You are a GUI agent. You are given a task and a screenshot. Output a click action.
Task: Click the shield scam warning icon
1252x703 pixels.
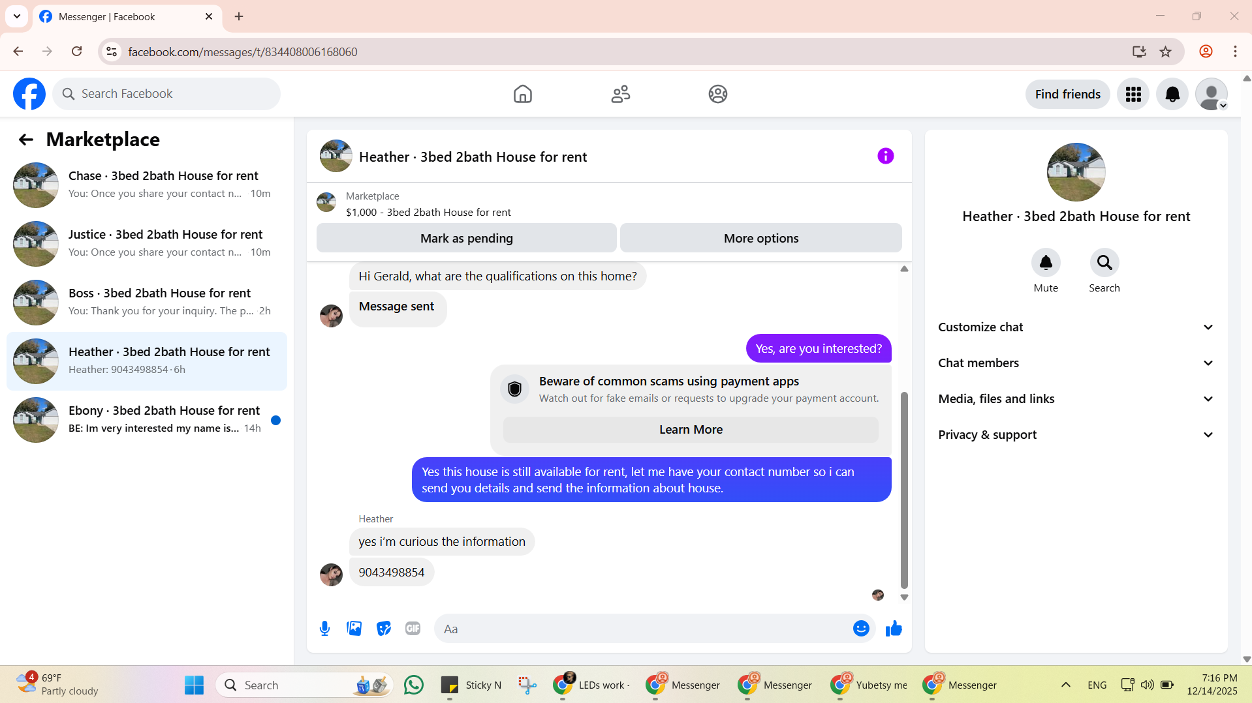[x=514, y=389]
